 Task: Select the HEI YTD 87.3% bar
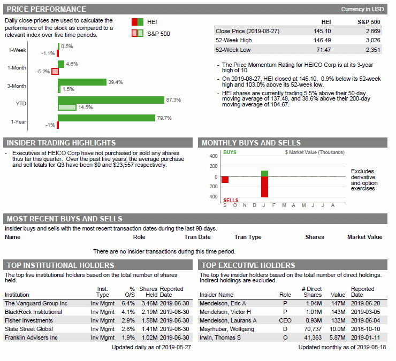pyautogui.click(x=111, y=100)
